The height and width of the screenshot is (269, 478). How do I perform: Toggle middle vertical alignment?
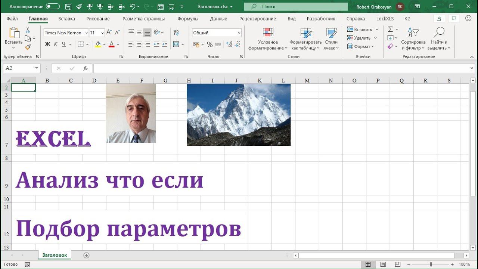139,33
